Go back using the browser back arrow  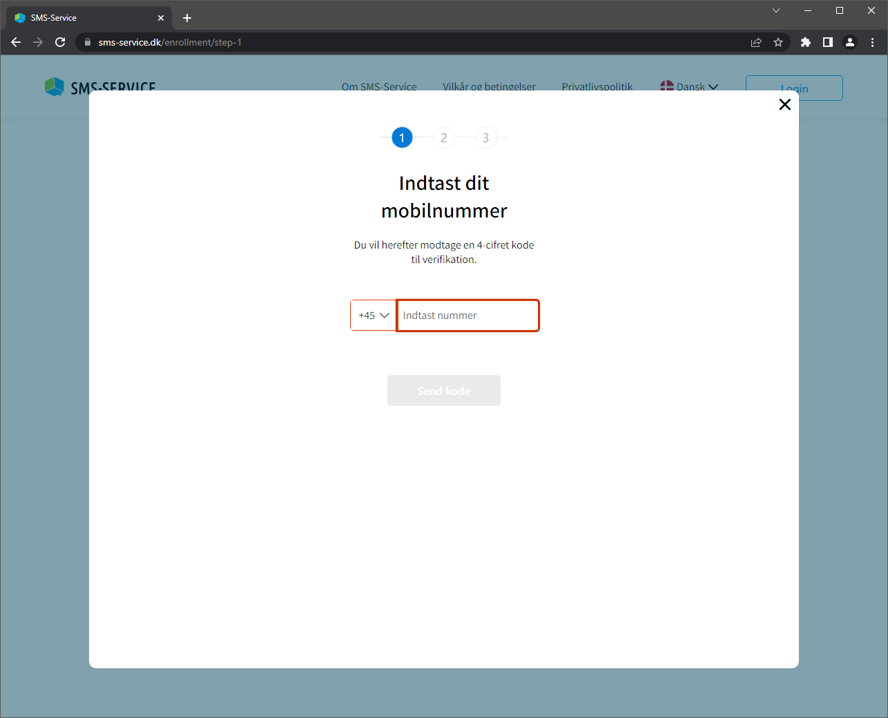16,42
